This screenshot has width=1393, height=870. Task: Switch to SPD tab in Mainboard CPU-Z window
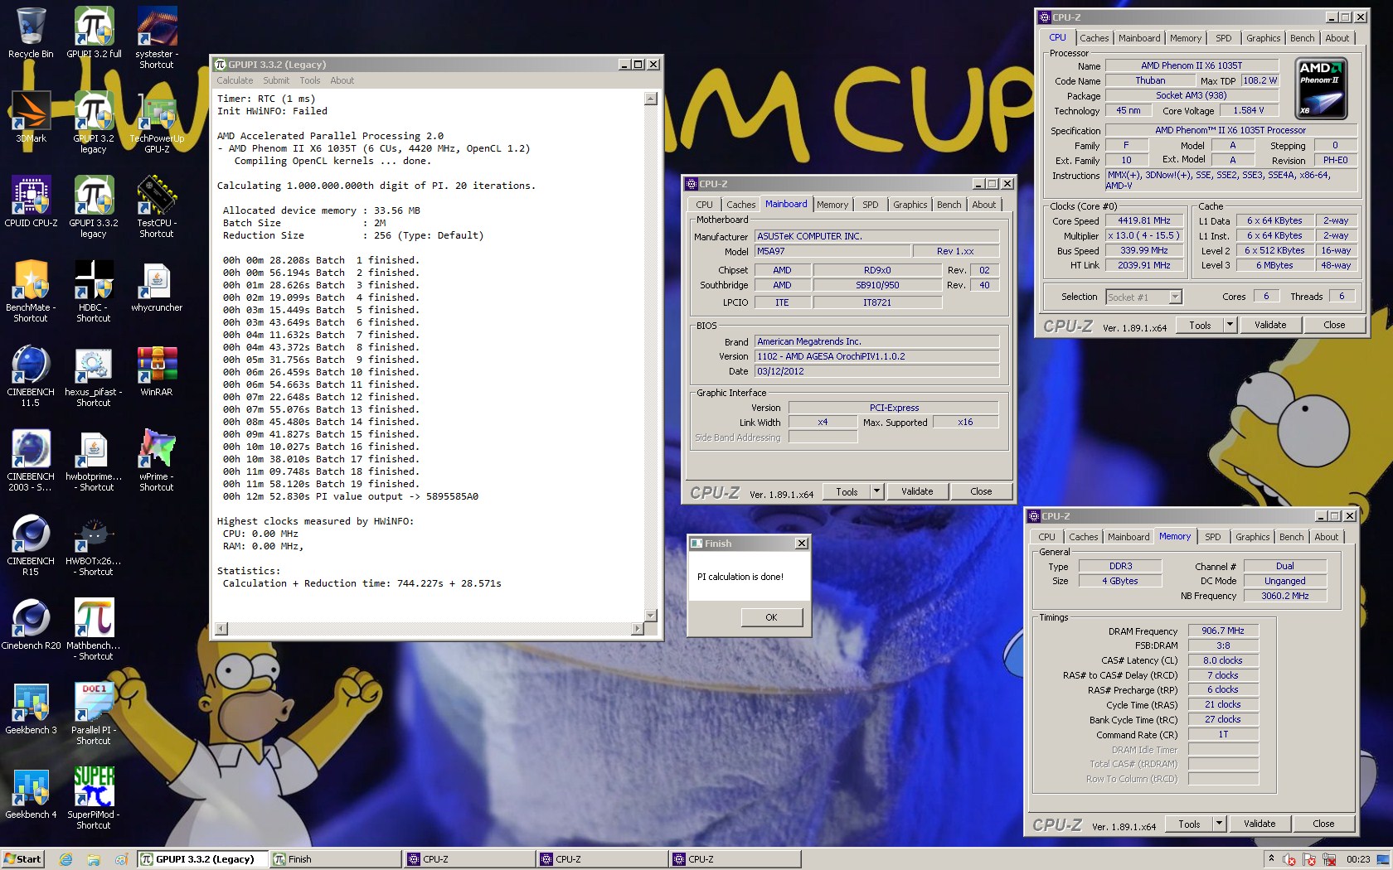click(870, 205)
